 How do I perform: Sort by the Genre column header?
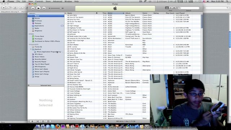[147, 13]
